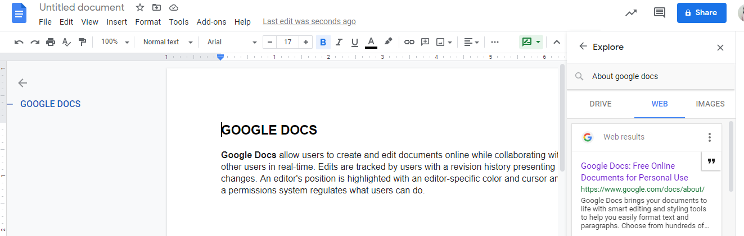The width and height of the screenshot is (744, 236).
Task: Toggle Bold formatting
Action: pos(323,42)
